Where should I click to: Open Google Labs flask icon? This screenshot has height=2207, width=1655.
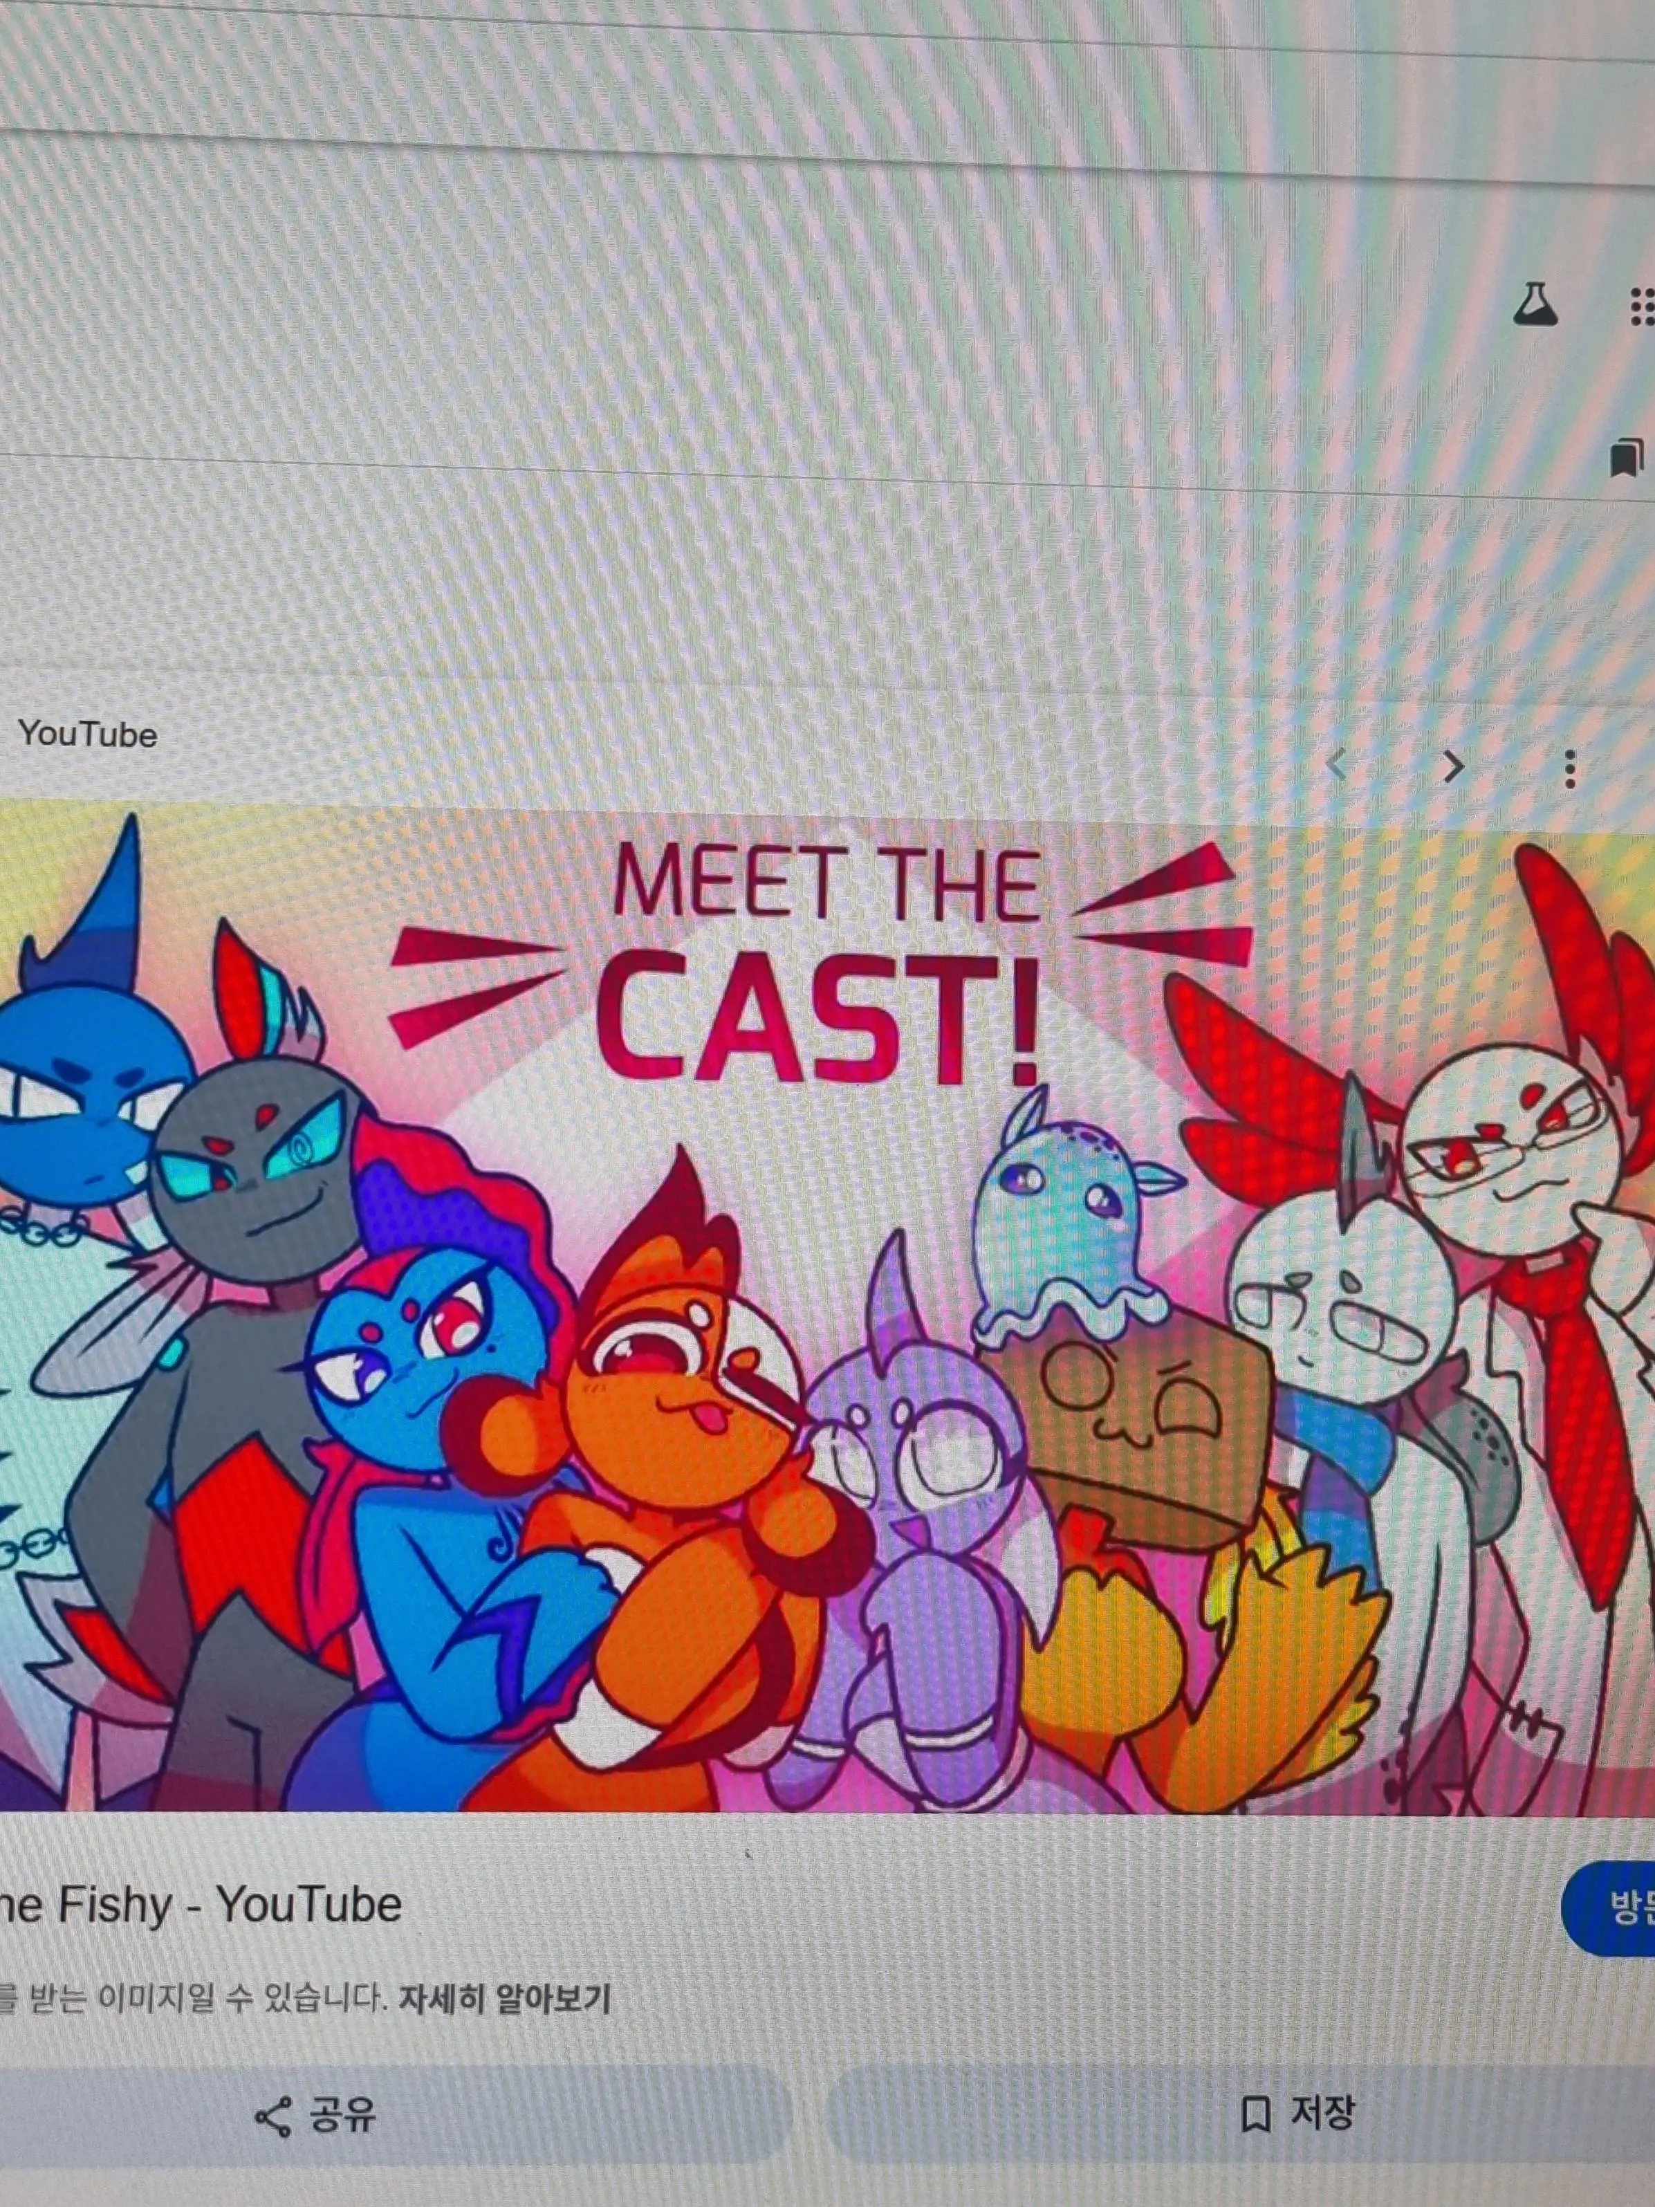(1534, 305)
